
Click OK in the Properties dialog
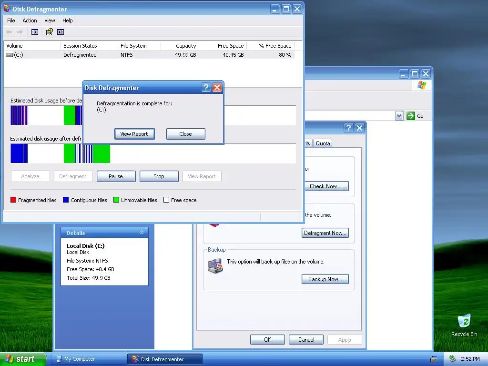point(267,339)
